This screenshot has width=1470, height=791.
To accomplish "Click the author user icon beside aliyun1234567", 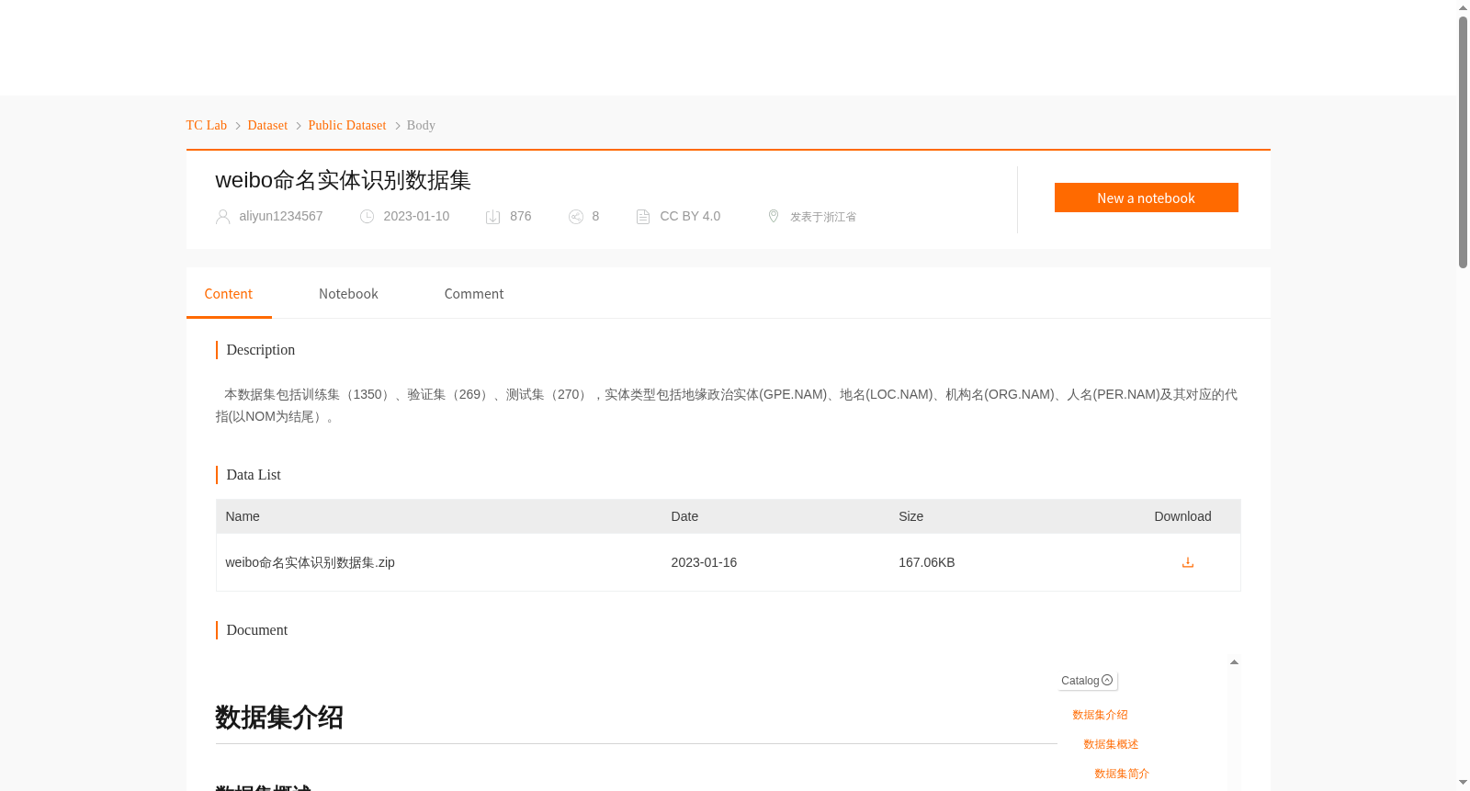I will pyautogui.click(x=222, y=217).
